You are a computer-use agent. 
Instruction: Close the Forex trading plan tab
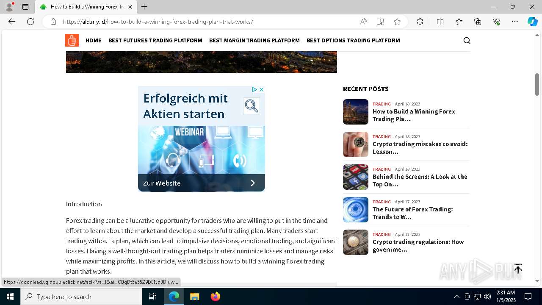[130, 7]
